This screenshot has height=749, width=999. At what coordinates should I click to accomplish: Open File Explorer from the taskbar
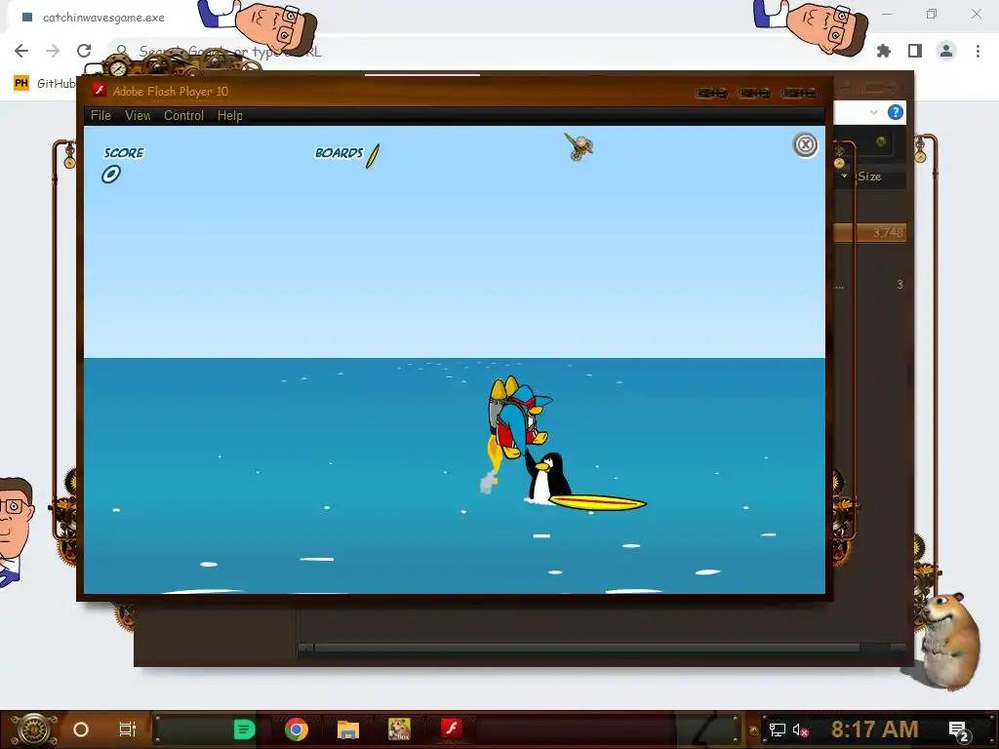[x=348, y=729]
